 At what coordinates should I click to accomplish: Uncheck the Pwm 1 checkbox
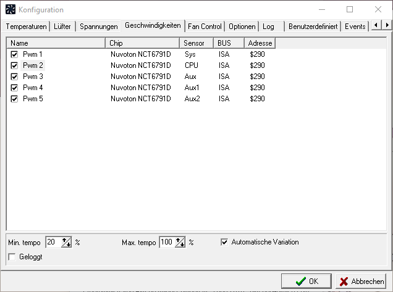[14, 54]
